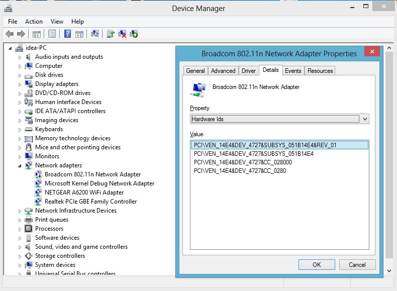Click the vertical scrollbar thumb

click(389, 155)
